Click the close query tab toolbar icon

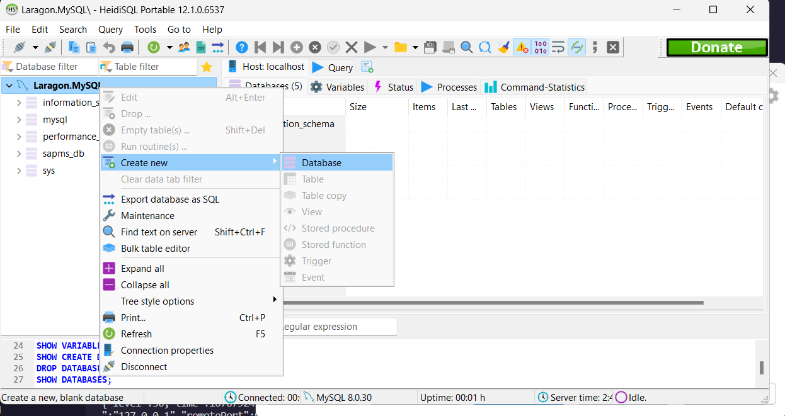613,47
